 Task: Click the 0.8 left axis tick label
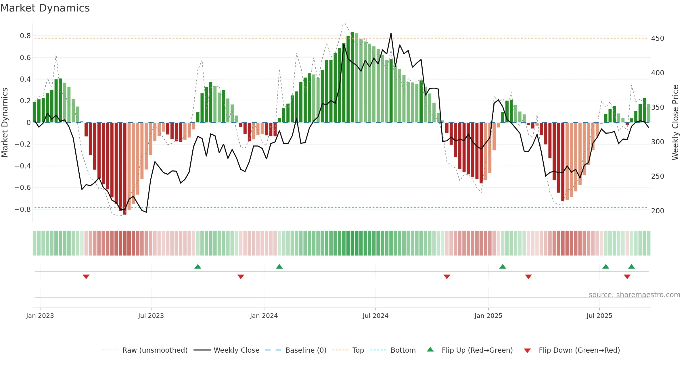[25, 36]
